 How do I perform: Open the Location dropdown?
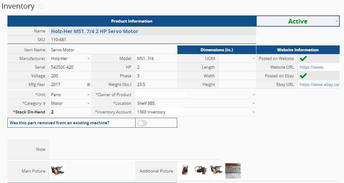click(253, 103)
